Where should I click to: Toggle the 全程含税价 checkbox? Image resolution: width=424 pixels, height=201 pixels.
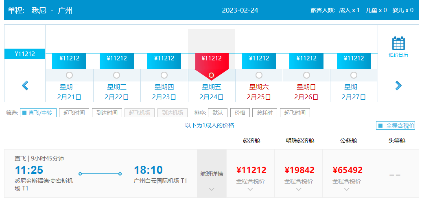[x=380, y=126]
